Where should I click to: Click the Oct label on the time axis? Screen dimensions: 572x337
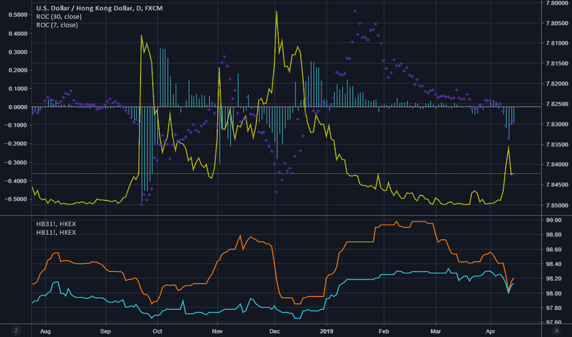click(157, 331)
